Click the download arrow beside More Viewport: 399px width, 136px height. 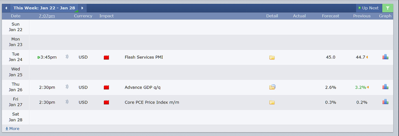7,129
